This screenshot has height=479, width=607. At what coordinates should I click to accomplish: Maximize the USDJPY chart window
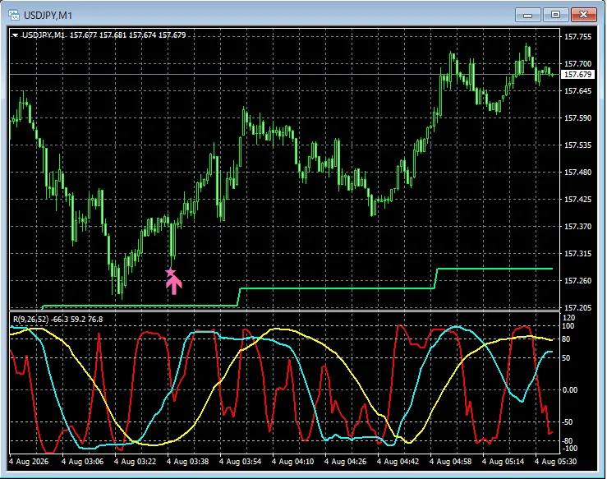(555, 15)
